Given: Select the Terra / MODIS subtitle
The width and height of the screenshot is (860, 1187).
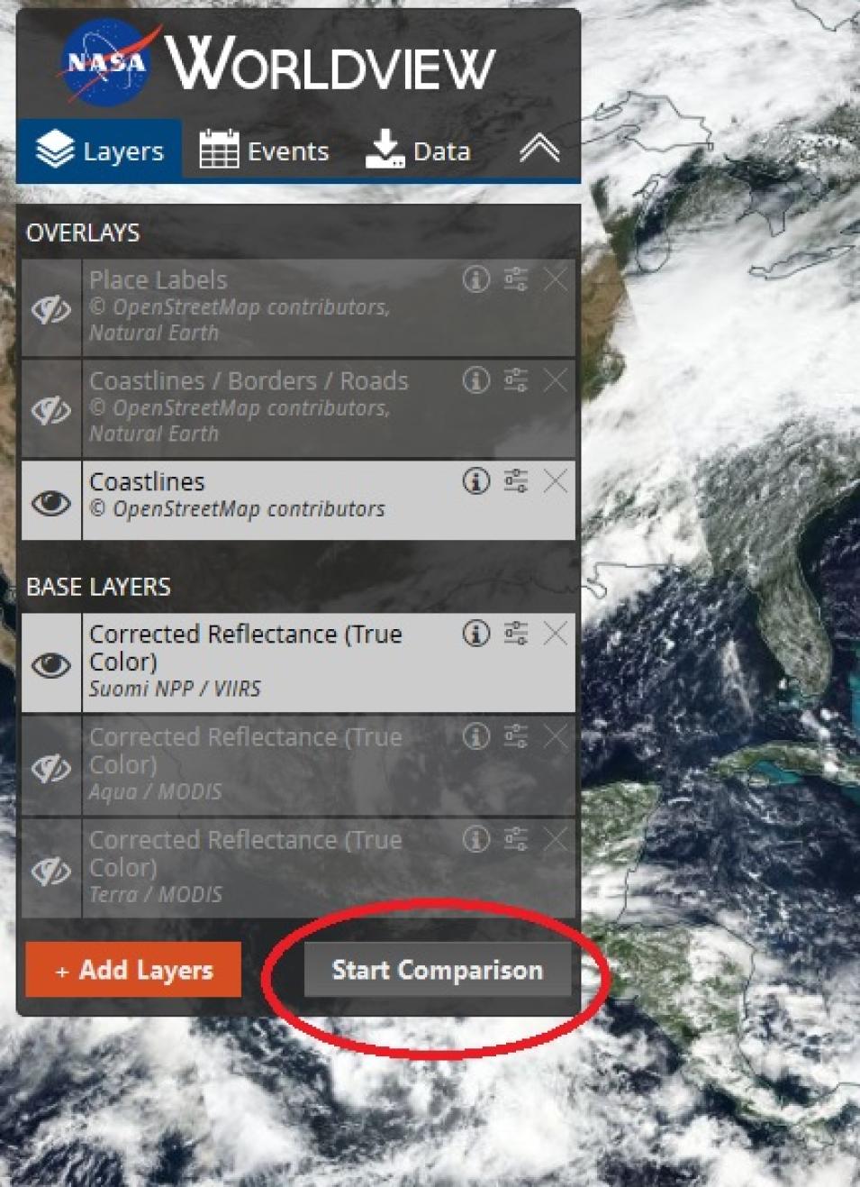Looking at the screenshot, I should 155,895.
